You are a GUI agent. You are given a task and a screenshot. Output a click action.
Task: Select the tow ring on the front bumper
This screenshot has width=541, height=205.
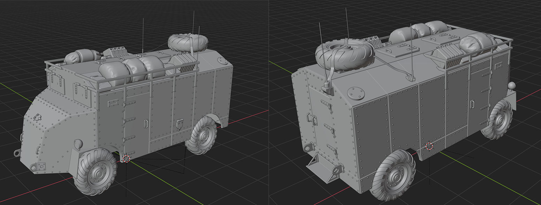pyautogui.click(x=17, y=153)
